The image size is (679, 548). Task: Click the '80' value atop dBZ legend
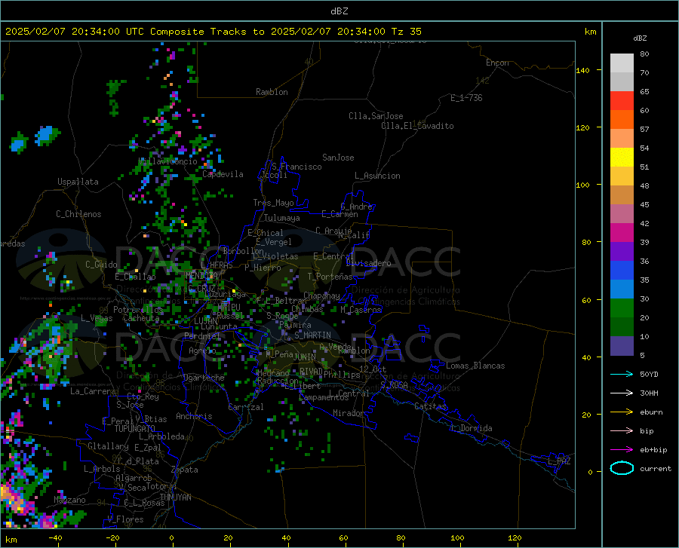tap(644, 54)
